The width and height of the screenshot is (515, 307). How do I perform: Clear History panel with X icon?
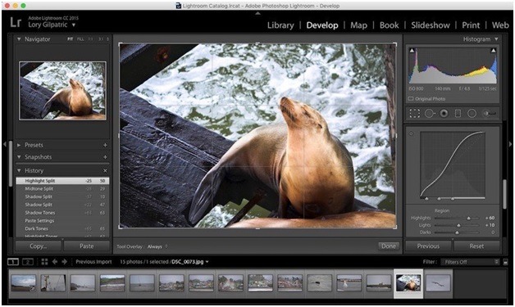[x=105, y=170]
